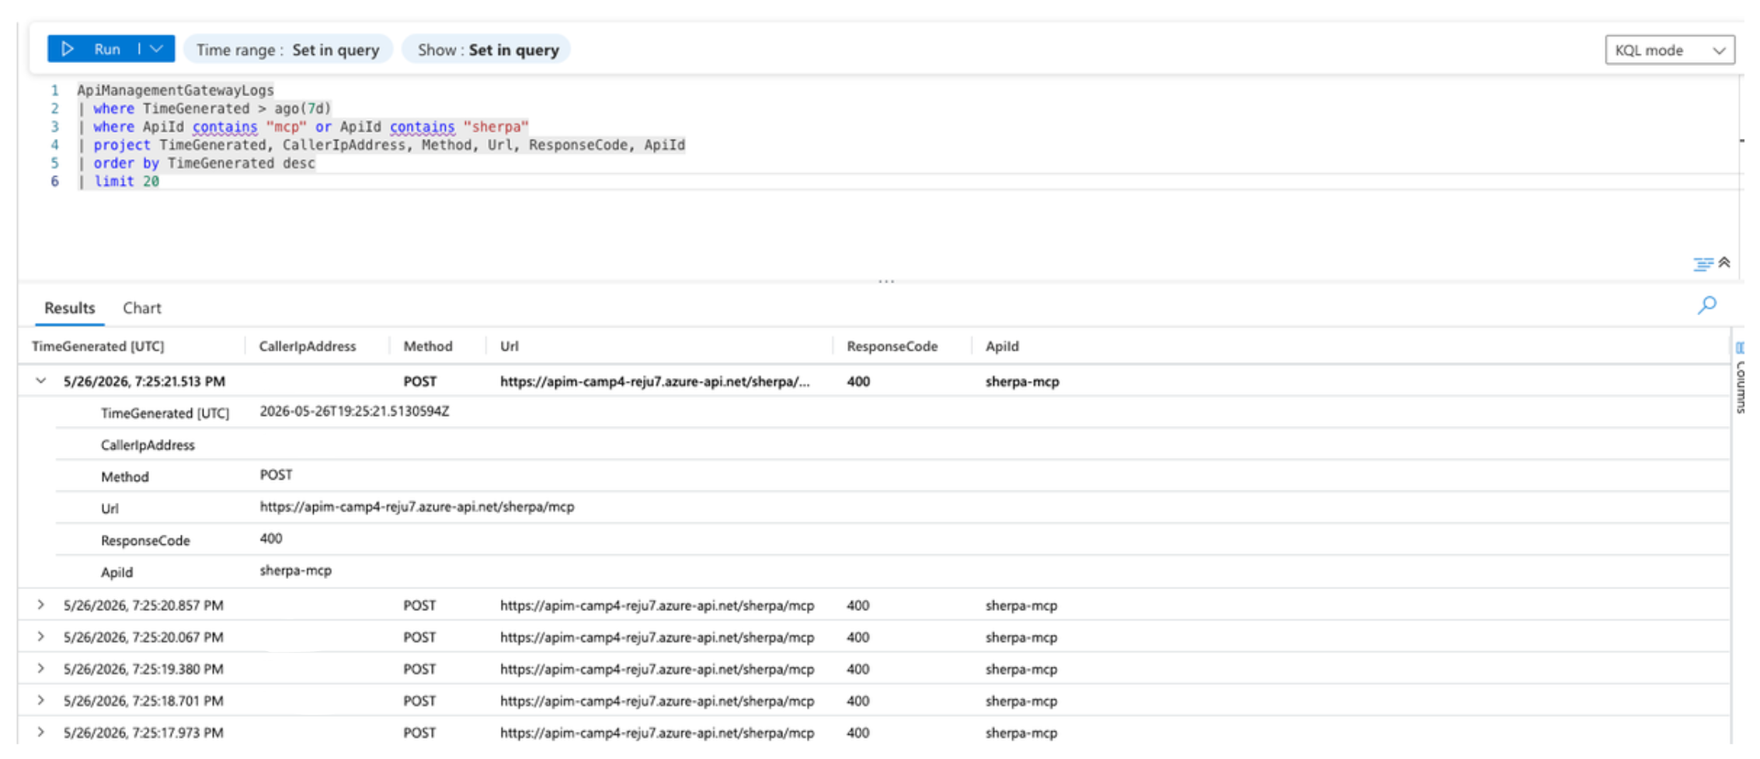This screenshot has width=1760, height=759.
Task: Open the KQL mode dropdown
Action: click(x=1669, y=50)
